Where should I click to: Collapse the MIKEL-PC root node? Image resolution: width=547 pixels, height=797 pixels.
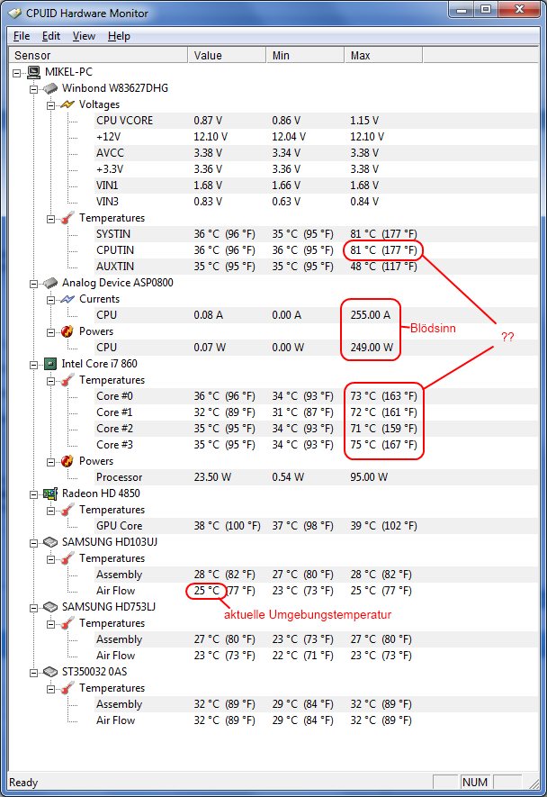pos(17,73)
